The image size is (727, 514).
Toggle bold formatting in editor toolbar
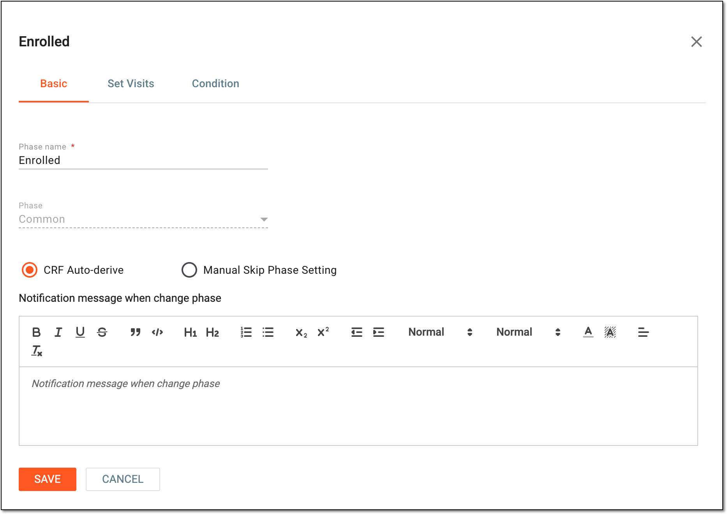click(36, 332)
